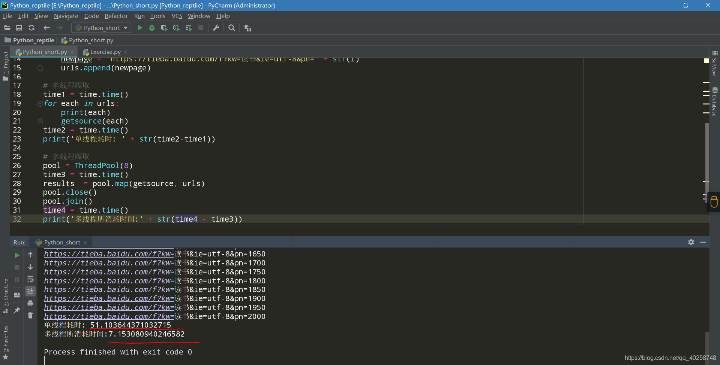Open the Window menu
Screen dimensions: 720x365
click(x=199, y=16)
